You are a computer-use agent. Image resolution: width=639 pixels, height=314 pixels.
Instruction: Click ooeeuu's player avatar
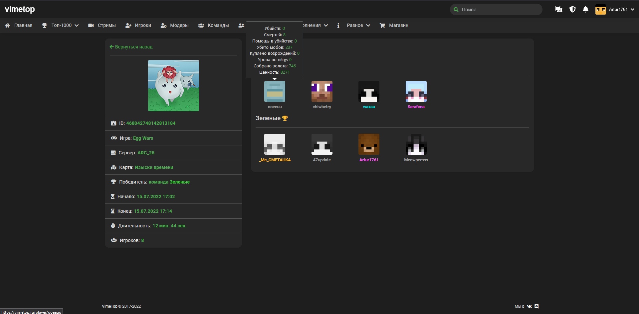pyautogui.click(x=275, y=92)
